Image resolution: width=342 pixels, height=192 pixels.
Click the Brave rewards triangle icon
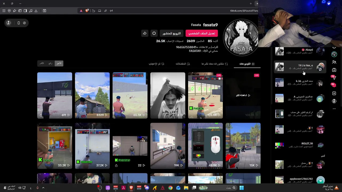81,11
